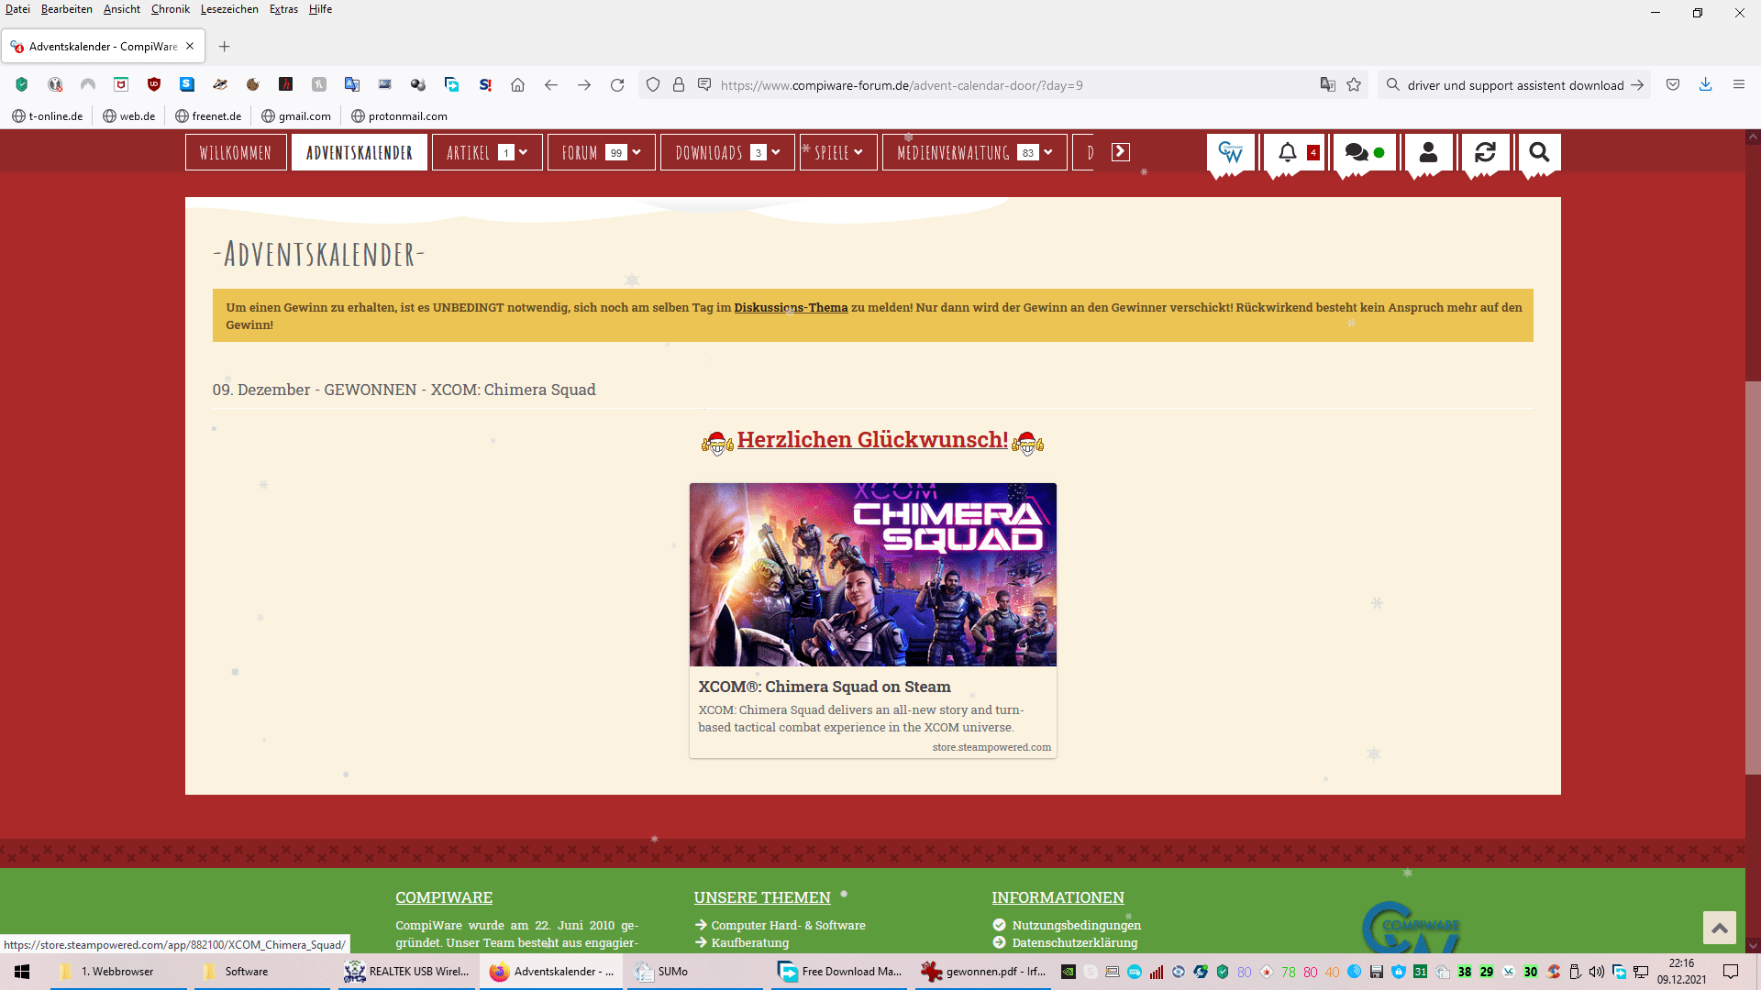
Task: Click the browser search field
Action: (1515, 84)
